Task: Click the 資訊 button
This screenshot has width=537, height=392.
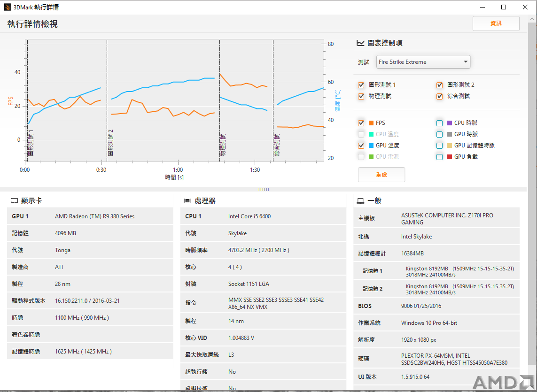Action: (496, 23)
